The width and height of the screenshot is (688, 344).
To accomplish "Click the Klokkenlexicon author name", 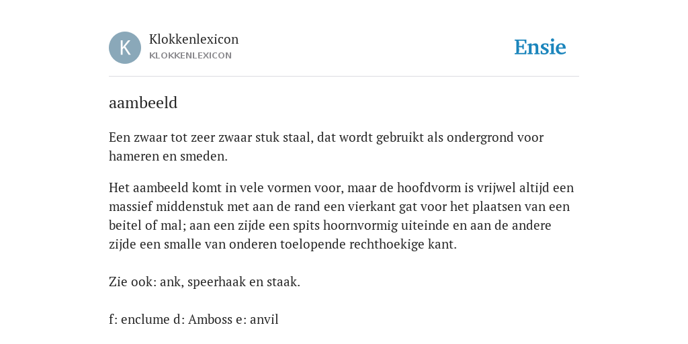I will pos(194,40).
